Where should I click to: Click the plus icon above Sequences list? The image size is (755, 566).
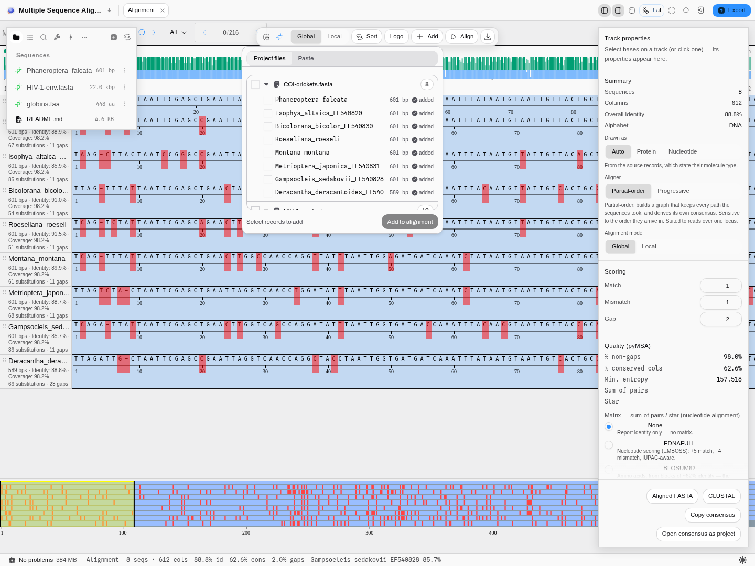[x=114, y=37]
